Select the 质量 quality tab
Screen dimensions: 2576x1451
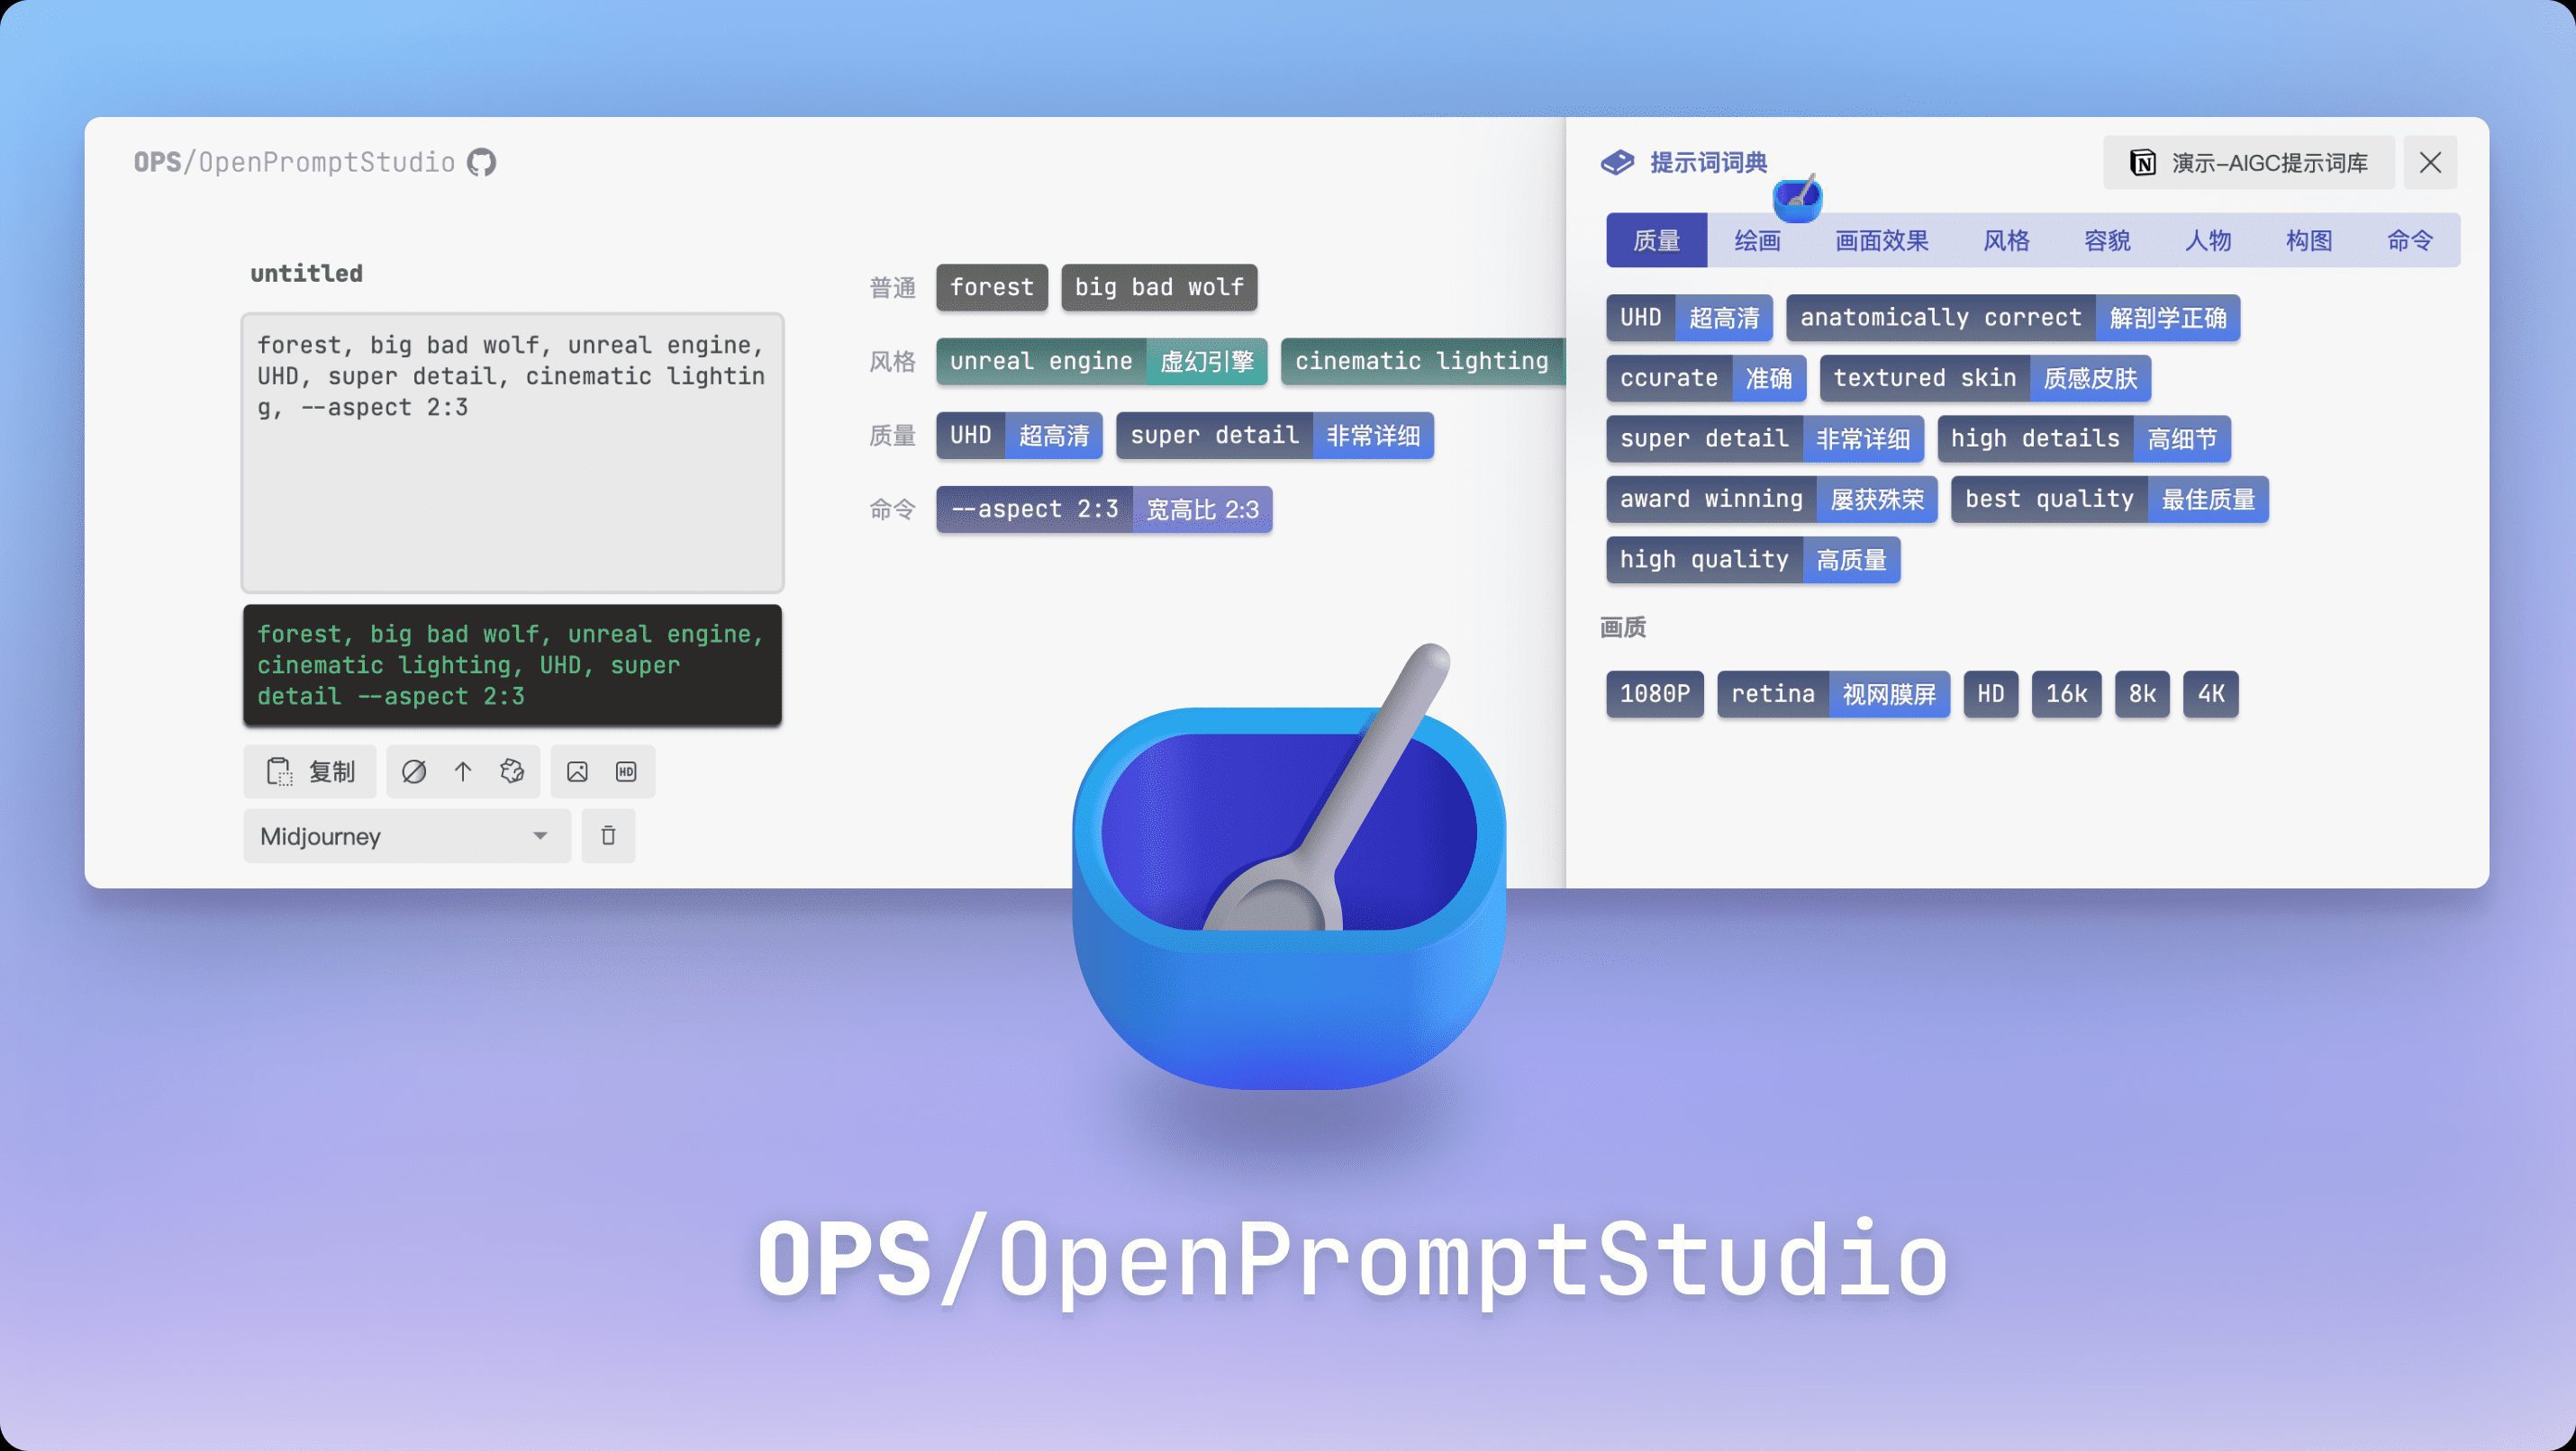click(1656, 239)
